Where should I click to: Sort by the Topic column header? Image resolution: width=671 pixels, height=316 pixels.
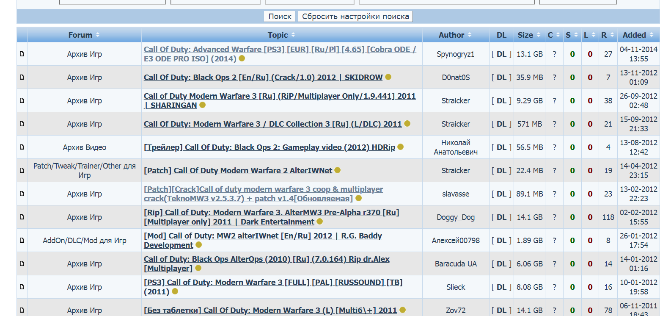281,35
